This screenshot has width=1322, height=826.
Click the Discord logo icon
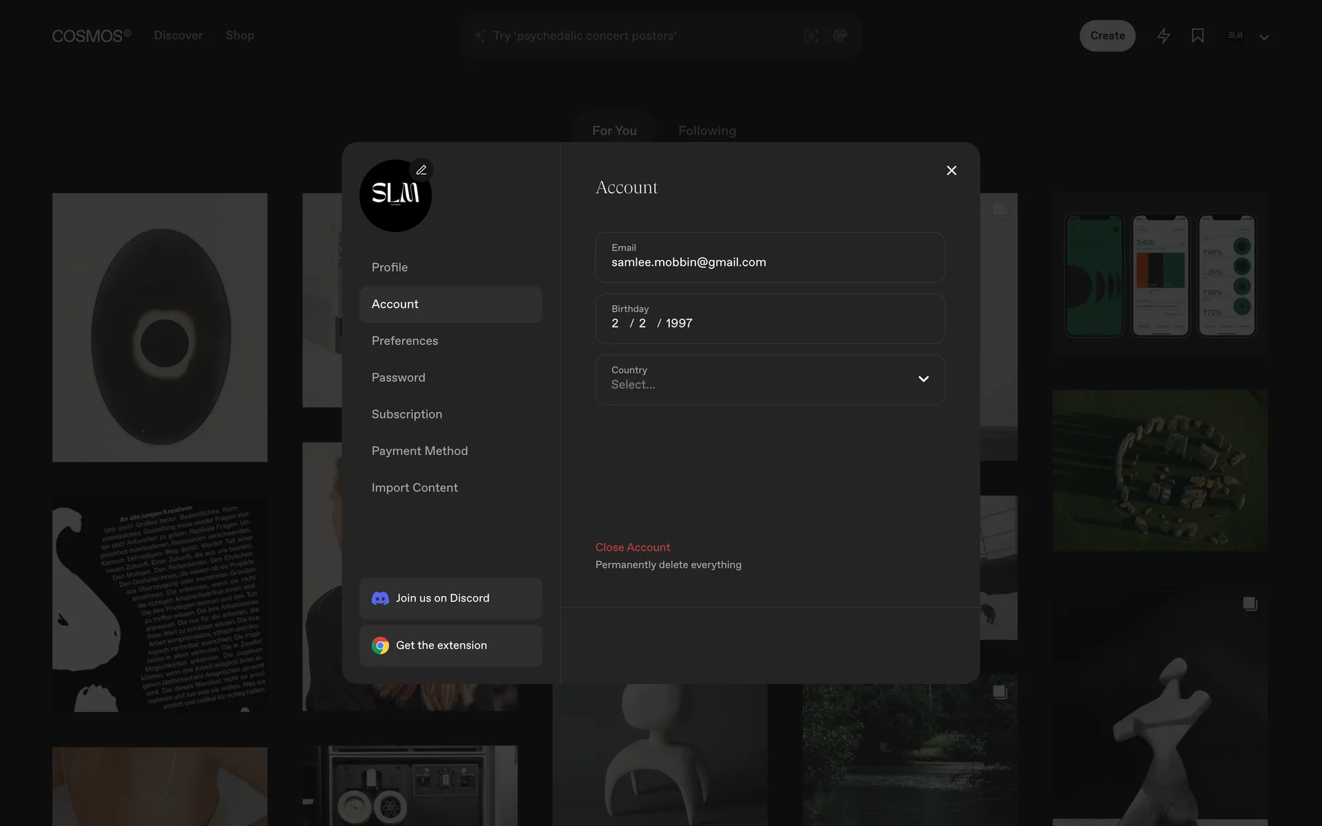[380, 598]
